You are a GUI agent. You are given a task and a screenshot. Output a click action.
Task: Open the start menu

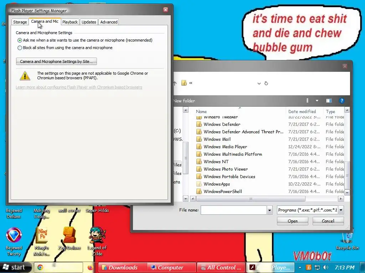15,267
